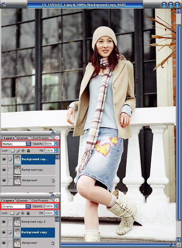Open the Fill slider arrow in Multiply panel
182x248 pixels.
pos(56,150)
